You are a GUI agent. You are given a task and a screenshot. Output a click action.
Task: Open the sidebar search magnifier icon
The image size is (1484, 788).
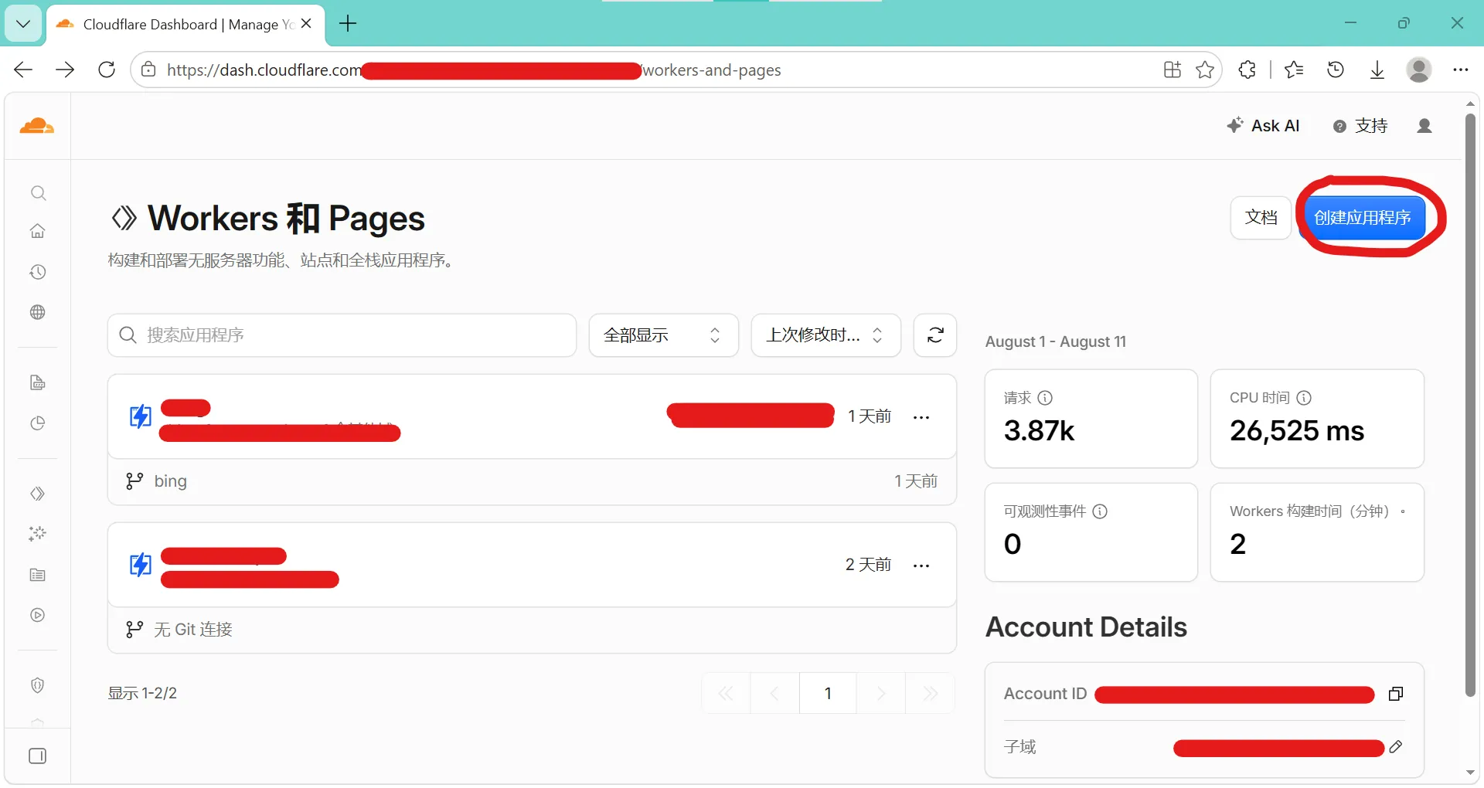pos(38,193)
